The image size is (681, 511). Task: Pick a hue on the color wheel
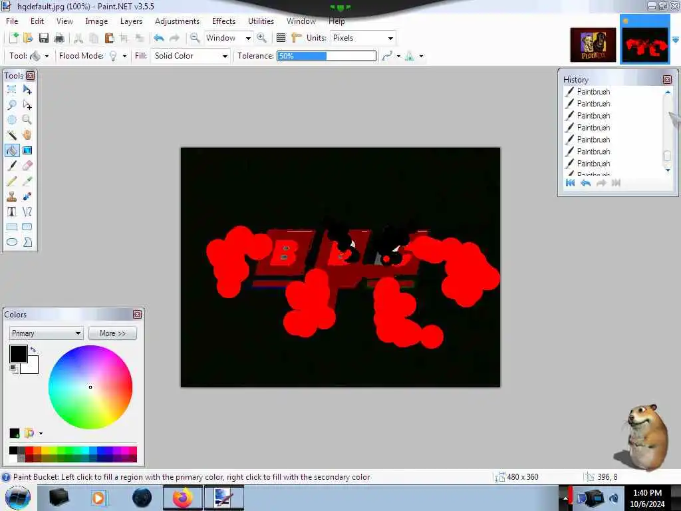point(90,387)
